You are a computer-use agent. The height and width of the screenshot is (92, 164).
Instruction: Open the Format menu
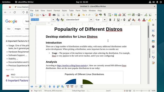point(57,10)
